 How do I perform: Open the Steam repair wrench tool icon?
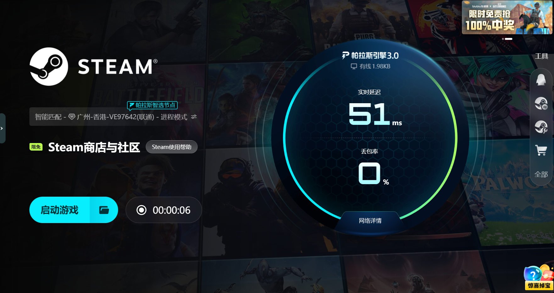541,127
